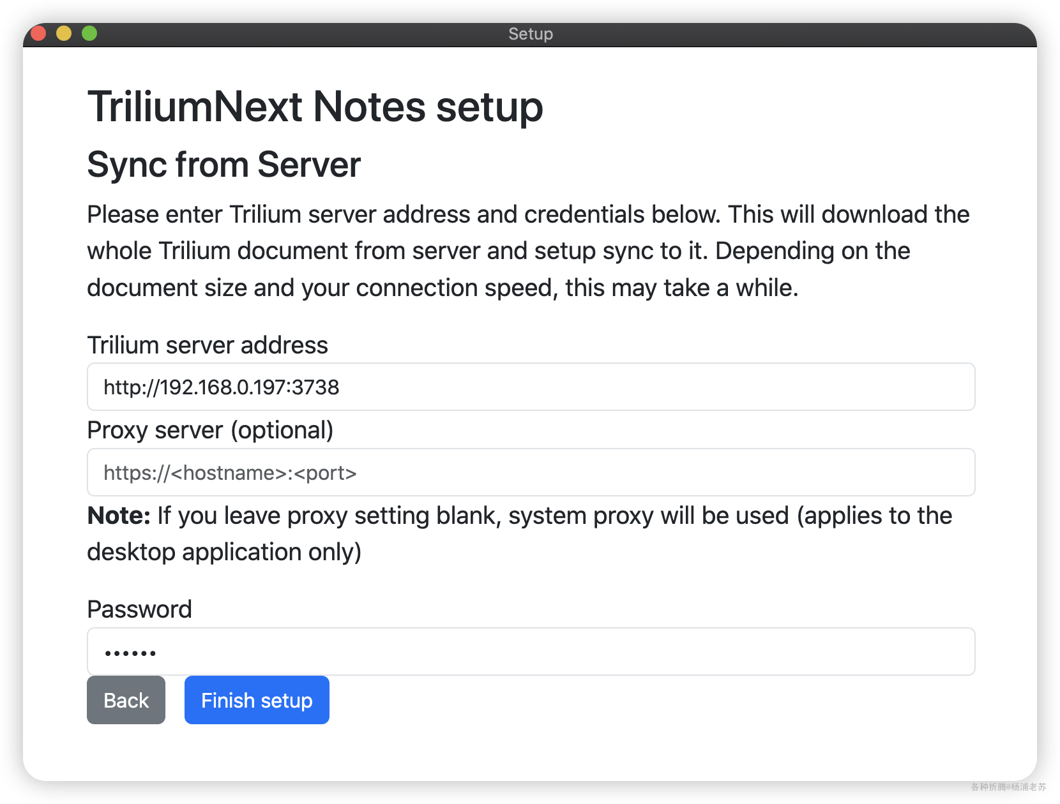Image resolution: width=1060 pixels, height=804 pixels.
Task: Focus the Trilium server address field
Action: pyautogui.click(x=531, y=387)
